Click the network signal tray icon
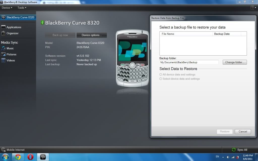258x161 pixels. point(233,157)
